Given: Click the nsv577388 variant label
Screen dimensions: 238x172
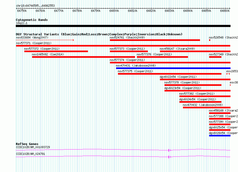Looking at the screenshot, I should click(x=223, y=116).
